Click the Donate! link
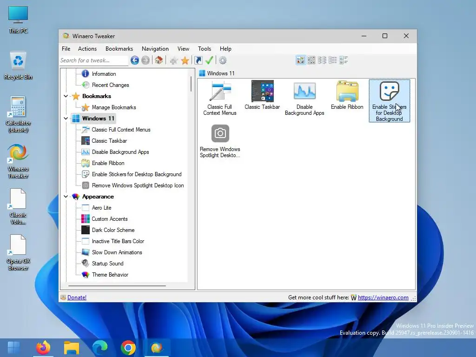 77,297
